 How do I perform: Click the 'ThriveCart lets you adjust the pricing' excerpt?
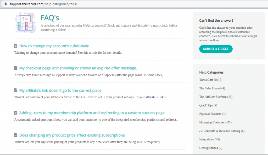88,142
